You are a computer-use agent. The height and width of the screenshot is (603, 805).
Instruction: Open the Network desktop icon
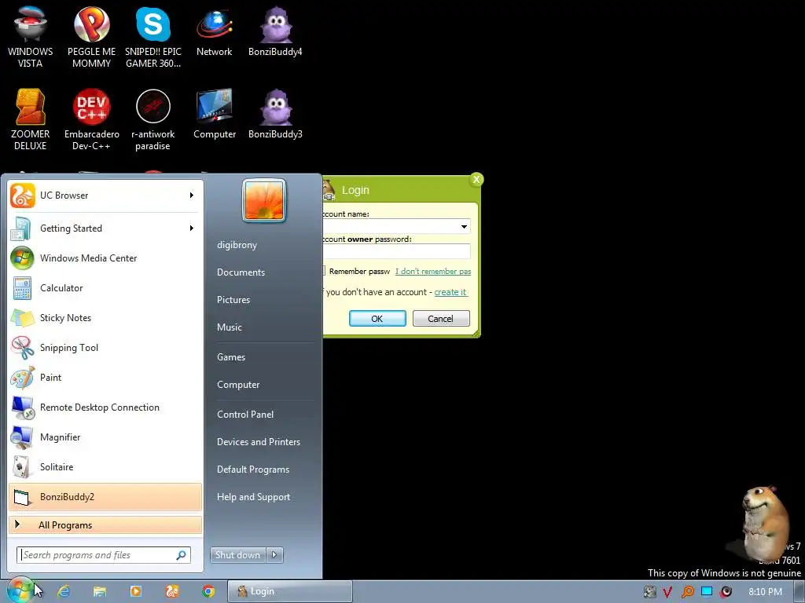214,31
